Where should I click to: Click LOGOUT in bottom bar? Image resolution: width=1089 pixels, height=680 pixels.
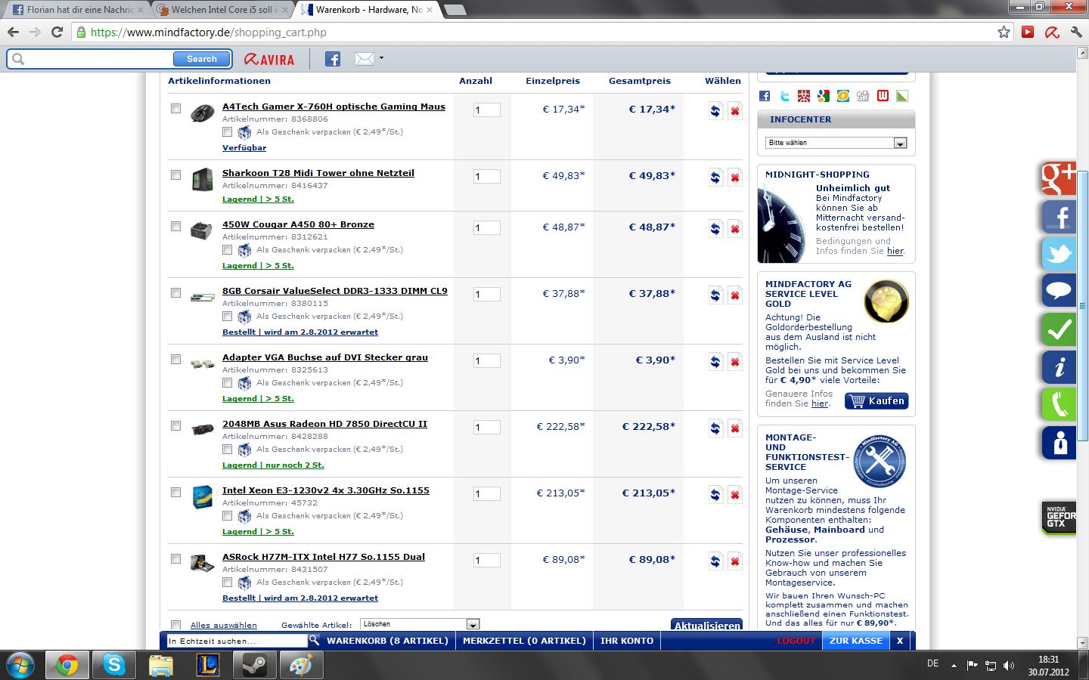796,641
